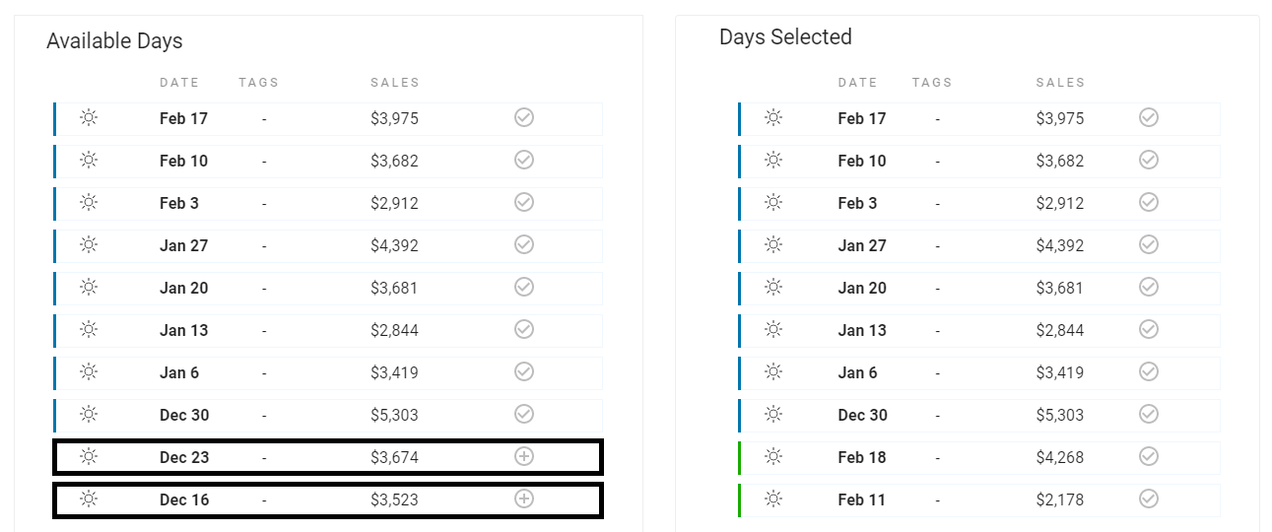This screenshot has height=532, width=1272.
Task: Click DATE column header in Days Selected
Action: click(858, 83)
